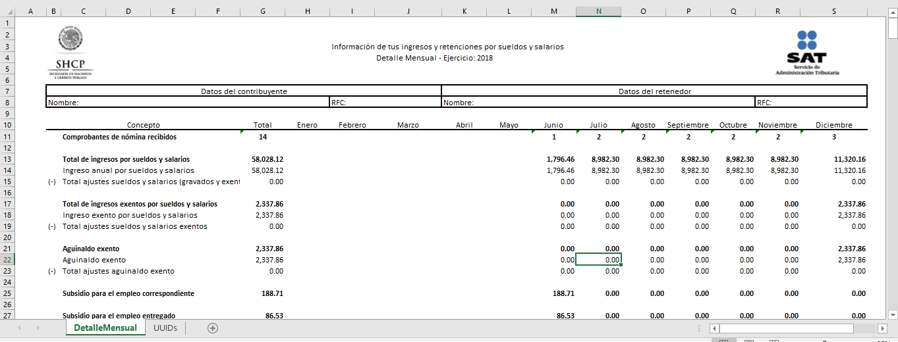The width and height of the screenshot is (898, 342).
Task: Select the 'Febrero' heading cell
Action: (x=352, y=125)
